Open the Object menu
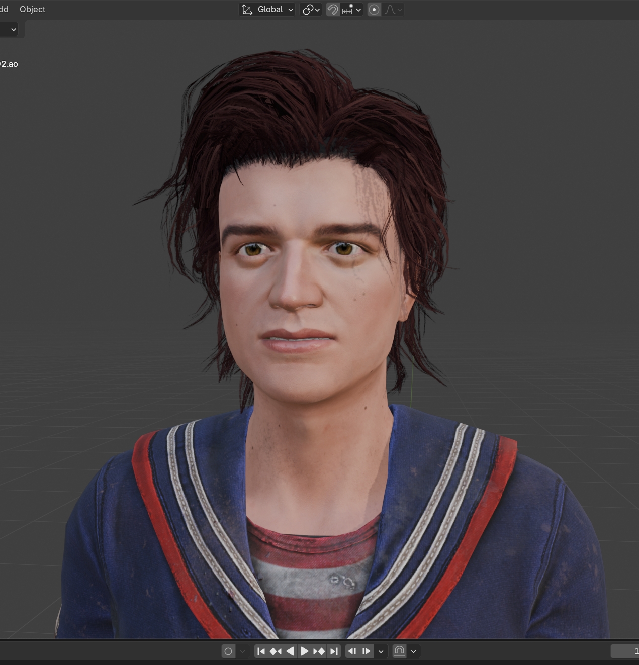 (x=32, y=9)
